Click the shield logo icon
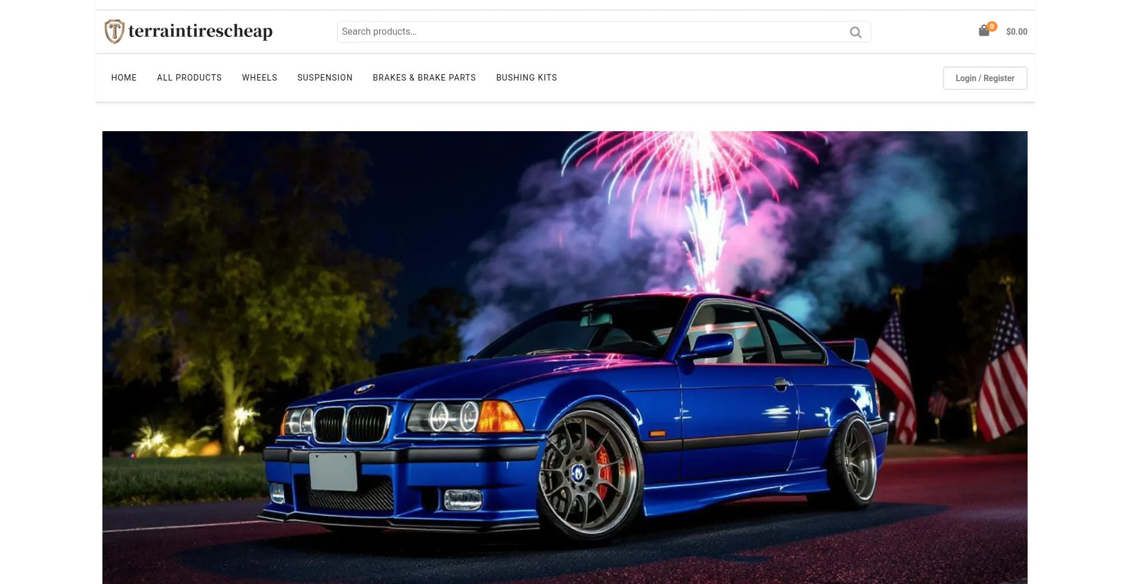 tap(114, 31)
